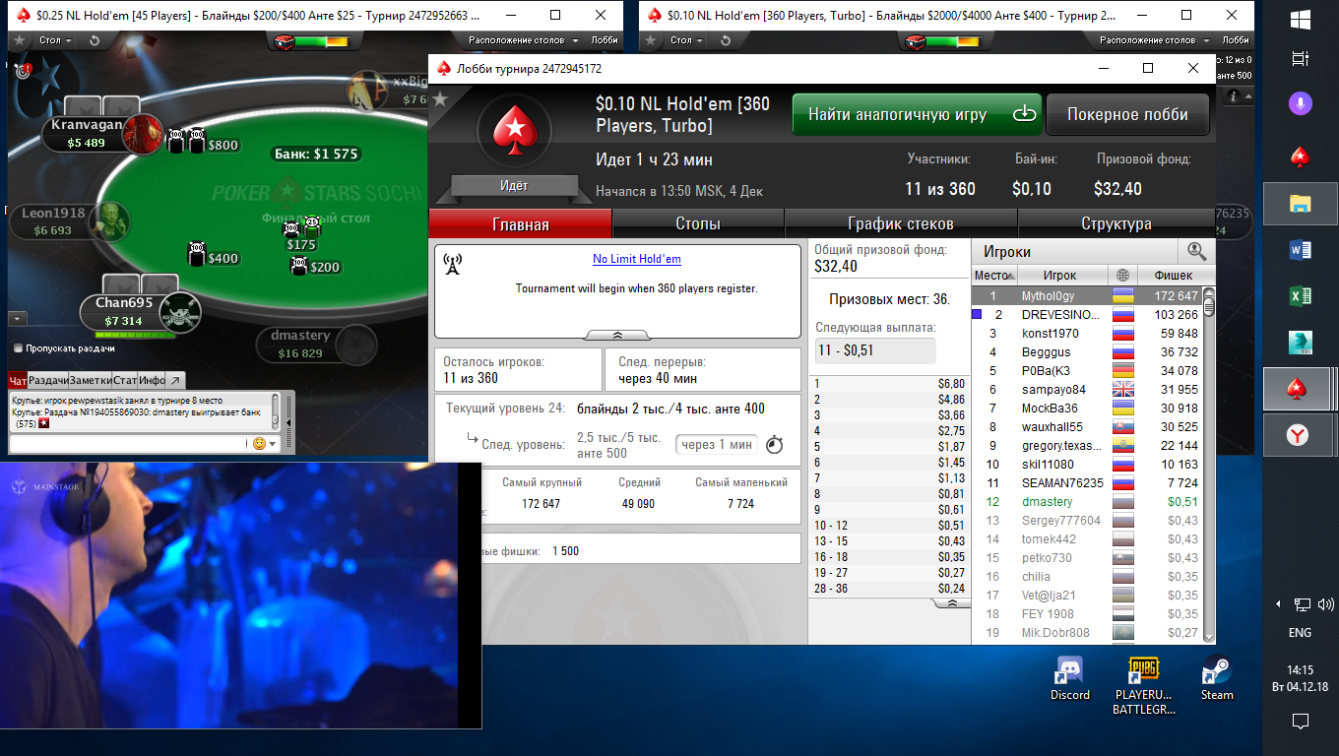Collapse the tournament info panel with the chevron
The height and width of the screenshot is (756, 1339).
[x=617, y=335]
